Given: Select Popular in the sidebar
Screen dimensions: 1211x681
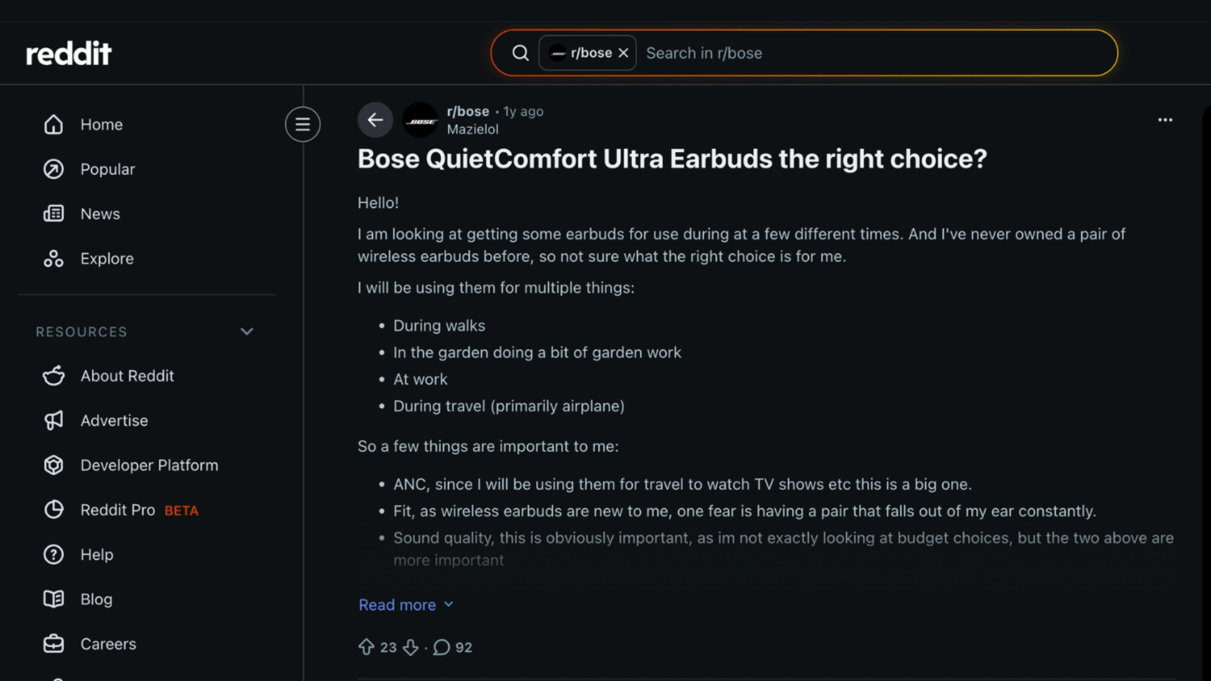Looking at the screenshot, I should coord(107,169).
